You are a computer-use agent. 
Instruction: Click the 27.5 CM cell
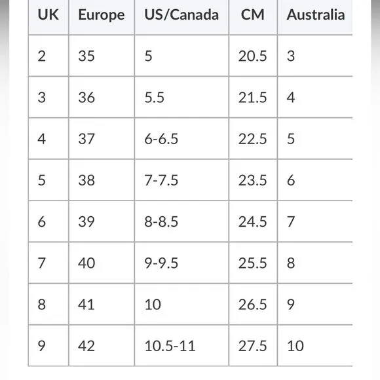(253, 345)
